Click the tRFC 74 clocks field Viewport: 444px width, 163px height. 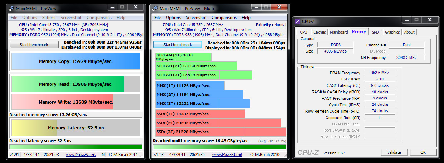[380, 111]
